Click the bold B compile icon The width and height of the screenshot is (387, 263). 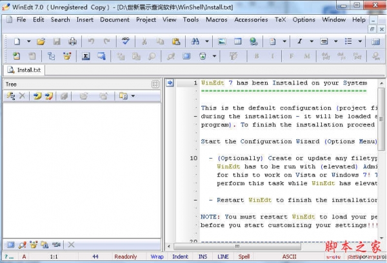(257, 56)
